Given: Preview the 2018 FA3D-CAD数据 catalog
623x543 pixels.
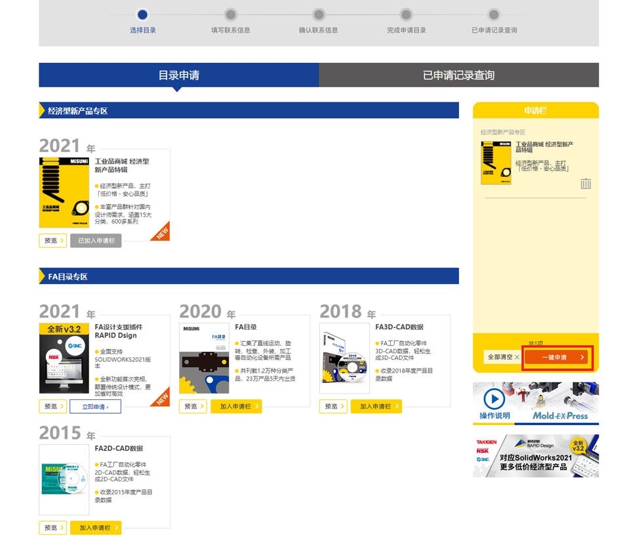Looking at the screenshot, I should point(333,407).
